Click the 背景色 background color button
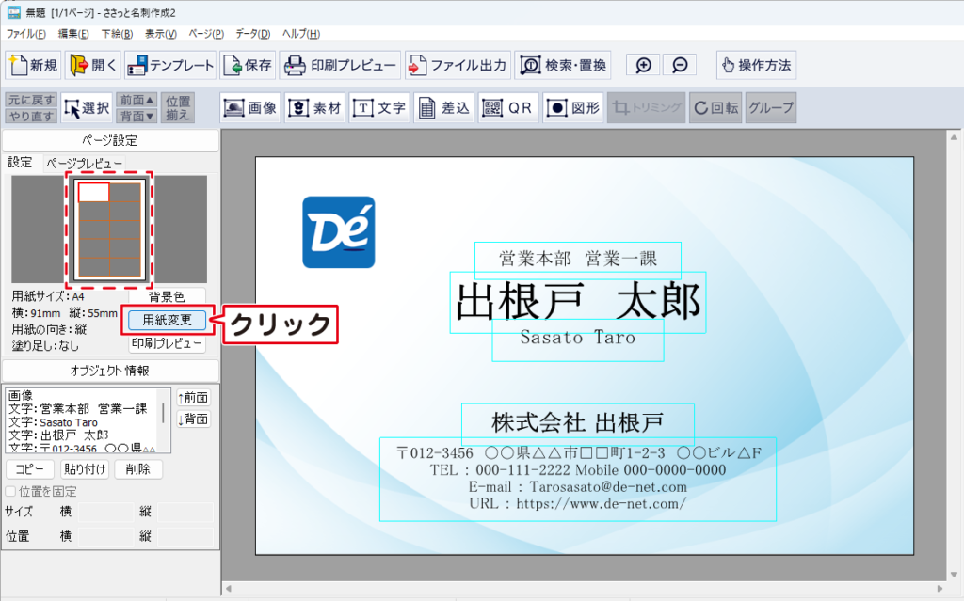 [x=167, y=297]
